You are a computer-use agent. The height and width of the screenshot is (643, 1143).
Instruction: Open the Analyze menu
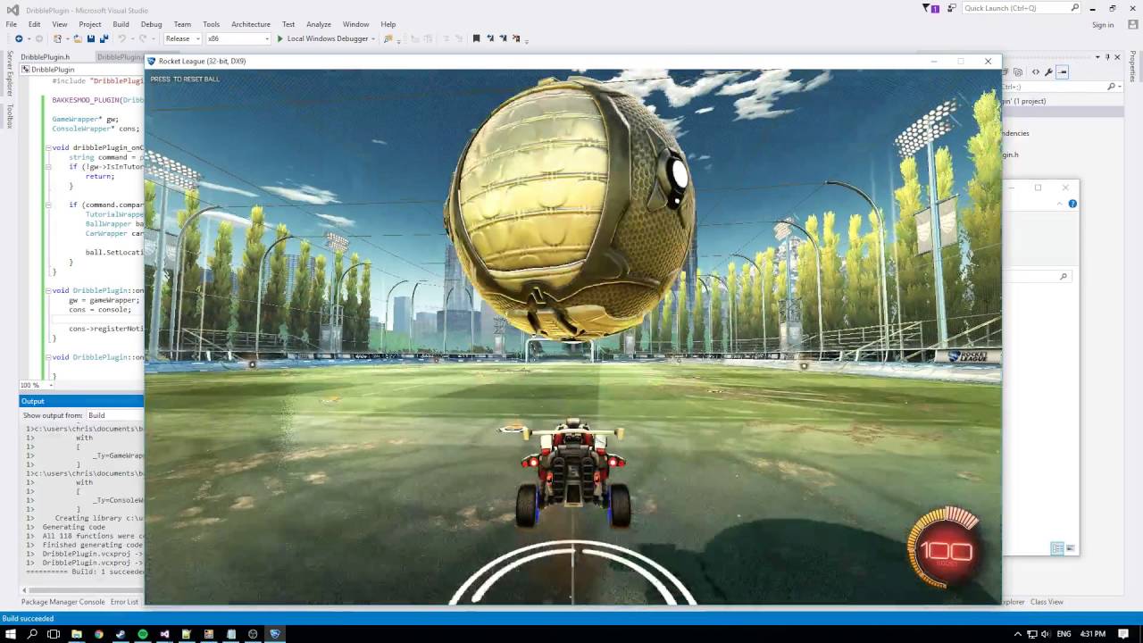(x=318, y=24)
